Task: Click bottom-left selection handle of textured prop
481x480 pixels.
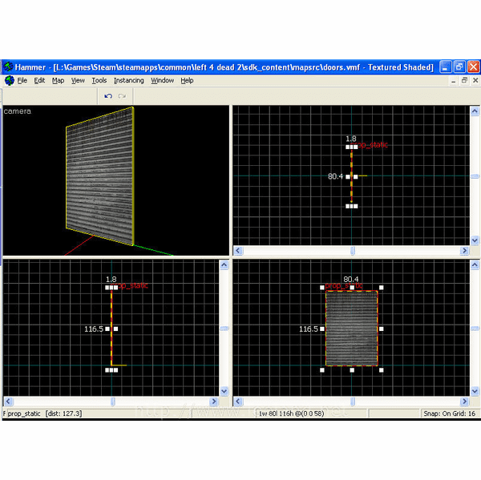Action: pos(321,370)
